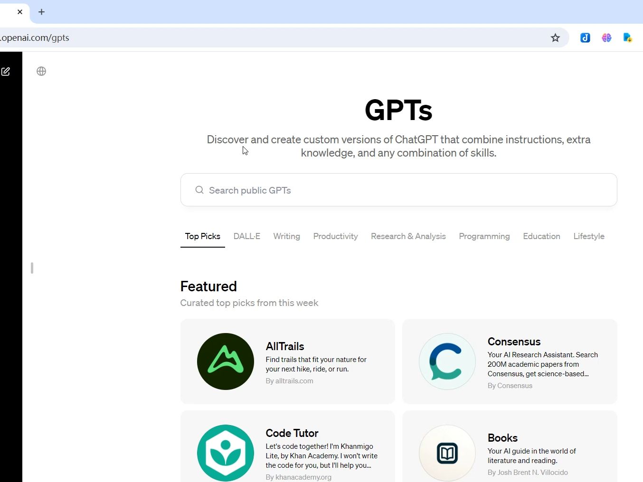Switch to the DALL·E tab
Screen dimensions: 643x482
(247, 236)
